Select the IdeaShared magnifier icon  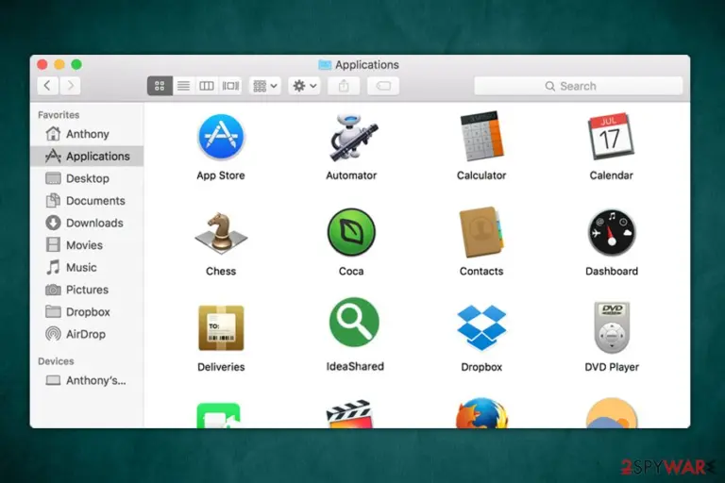click(354, 322)
